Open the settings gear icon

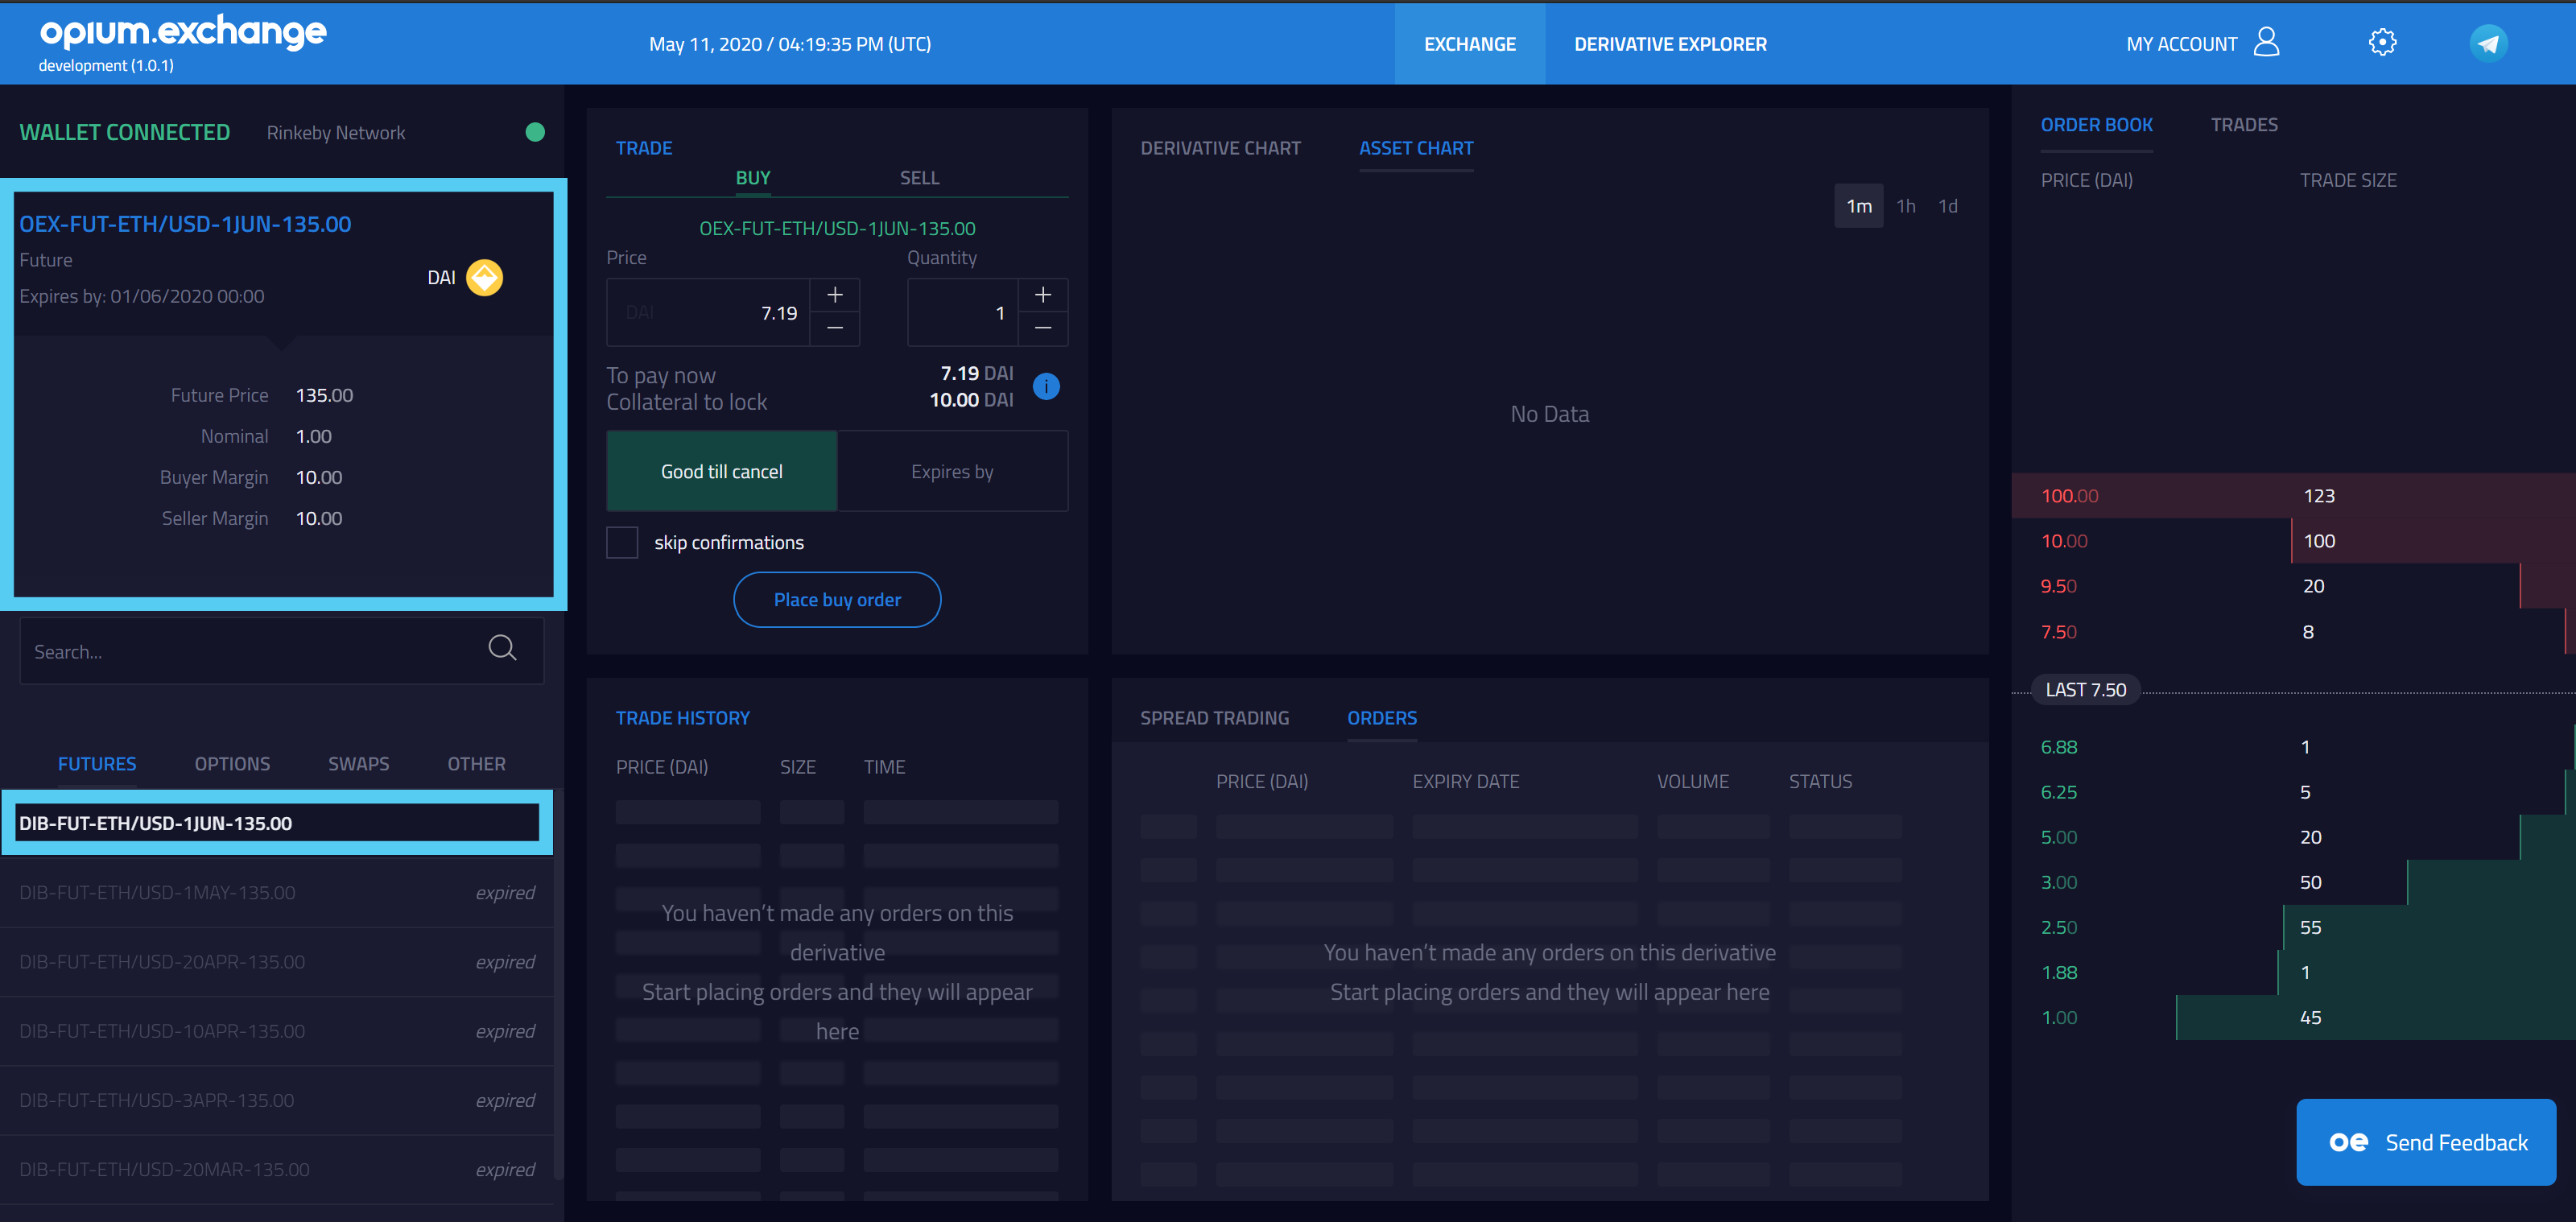coord(2382,43)
